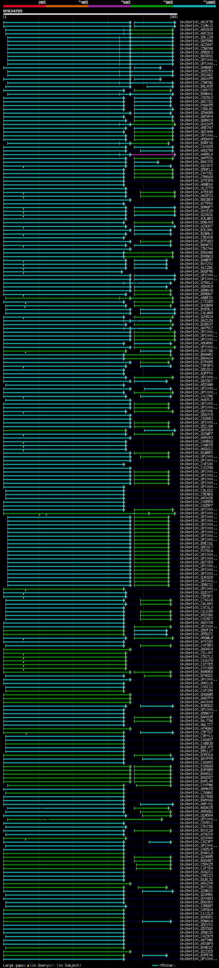Open hit UniRef100_O13775

click(x=196, y=188)
